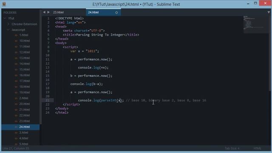This screenshot has width=272, height=153.
Task: Click the file icon beside 13.html
Action: (x=16, y=58)
